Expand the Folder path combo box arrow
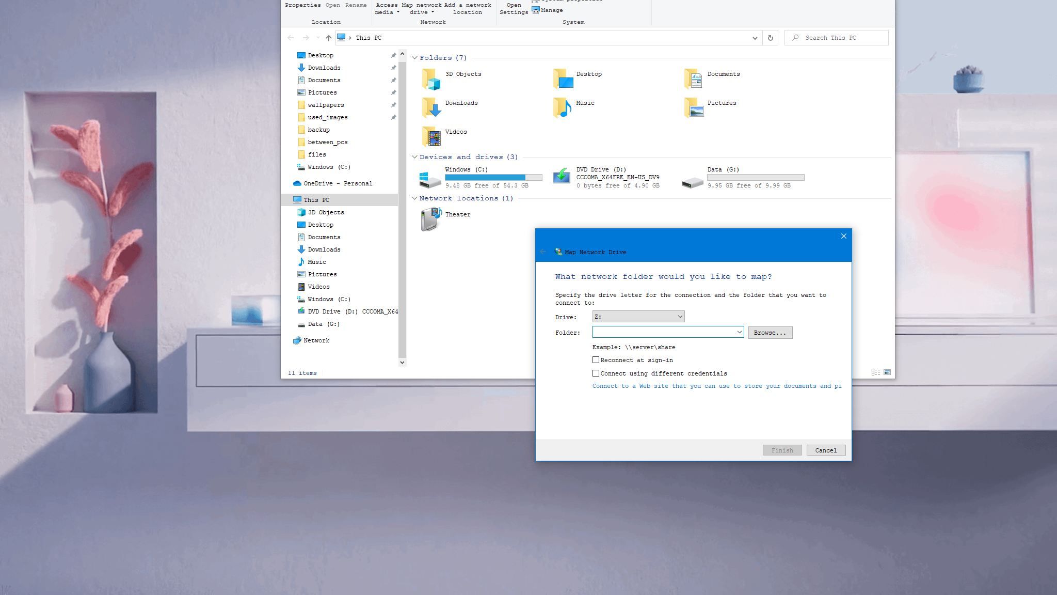1057x595 pixels. (739, 332)
